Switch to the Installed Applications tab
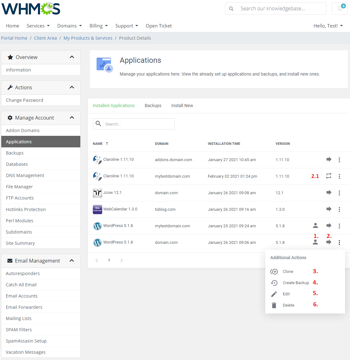Screen dimensions: 350x360 114,106
